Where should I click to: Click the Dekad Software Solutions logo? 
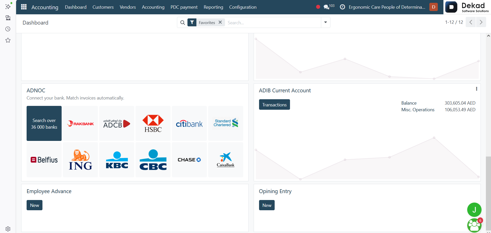tap(467, 7)
